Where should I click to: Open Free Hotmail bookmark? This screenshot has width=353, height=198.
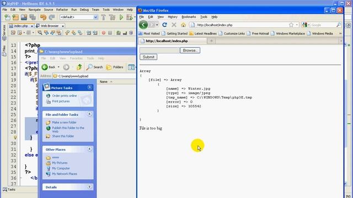pos(258,34)
